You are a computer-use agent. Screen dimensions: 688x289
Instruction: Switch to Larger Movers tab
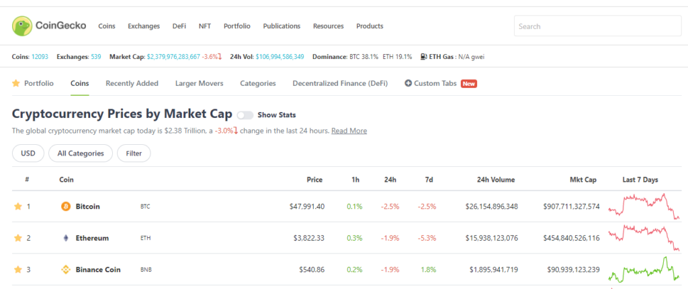point(199,83)
